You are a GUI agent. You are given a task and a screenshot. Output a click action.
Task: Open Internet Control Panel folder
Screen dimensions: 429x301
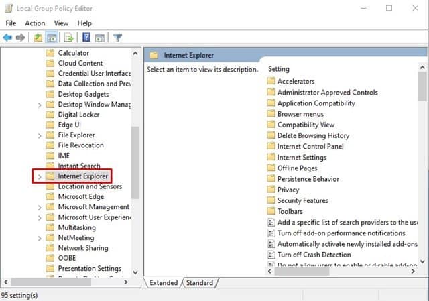310,146
